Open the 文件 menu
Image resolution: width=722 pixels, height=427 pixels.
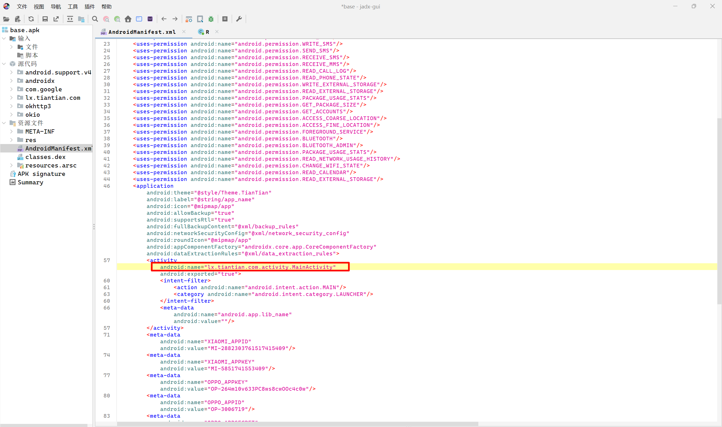pyautogui.click(x=22, y=6)
